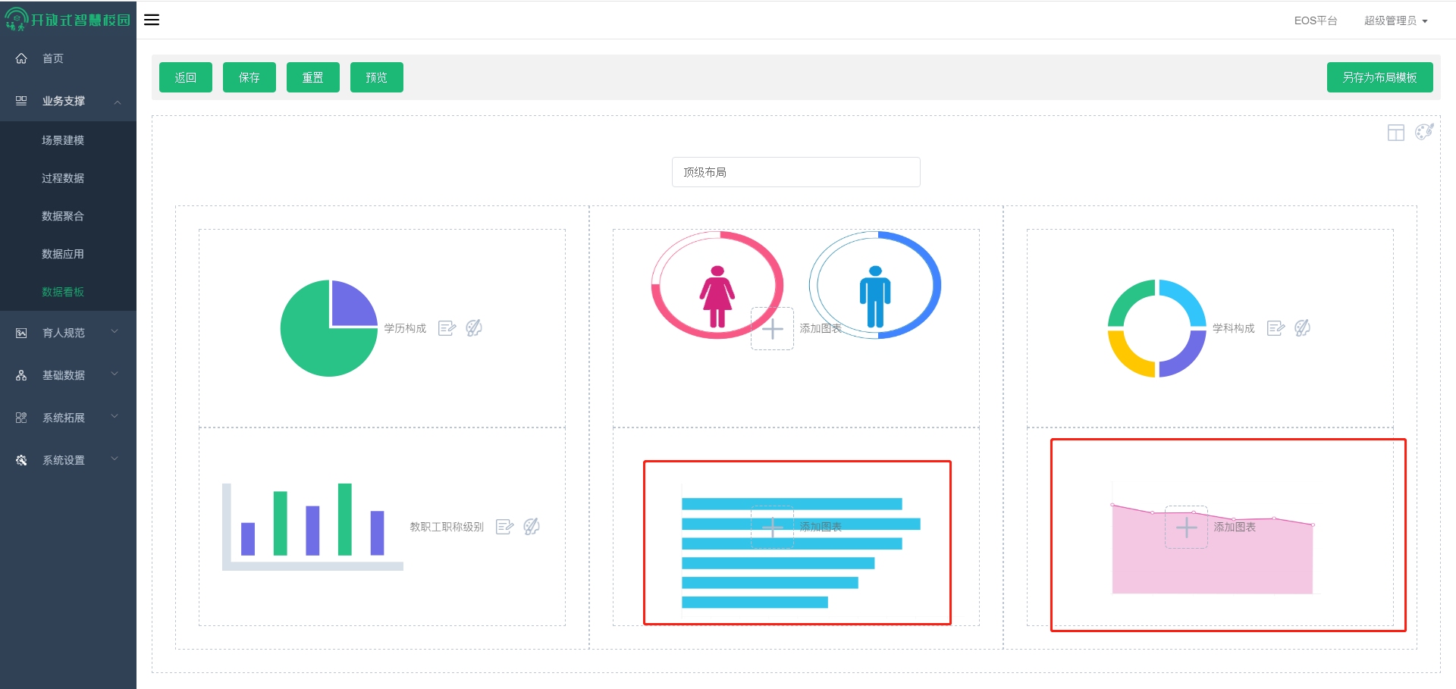Click the home icon next to 首页
1456x689 pixels.
(21, 58)
